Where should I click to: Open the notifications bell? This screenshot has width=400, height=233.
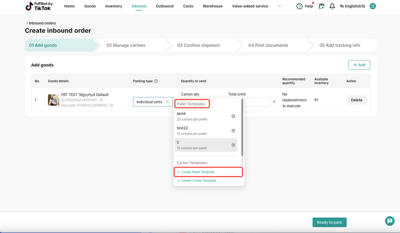point(332,6)
